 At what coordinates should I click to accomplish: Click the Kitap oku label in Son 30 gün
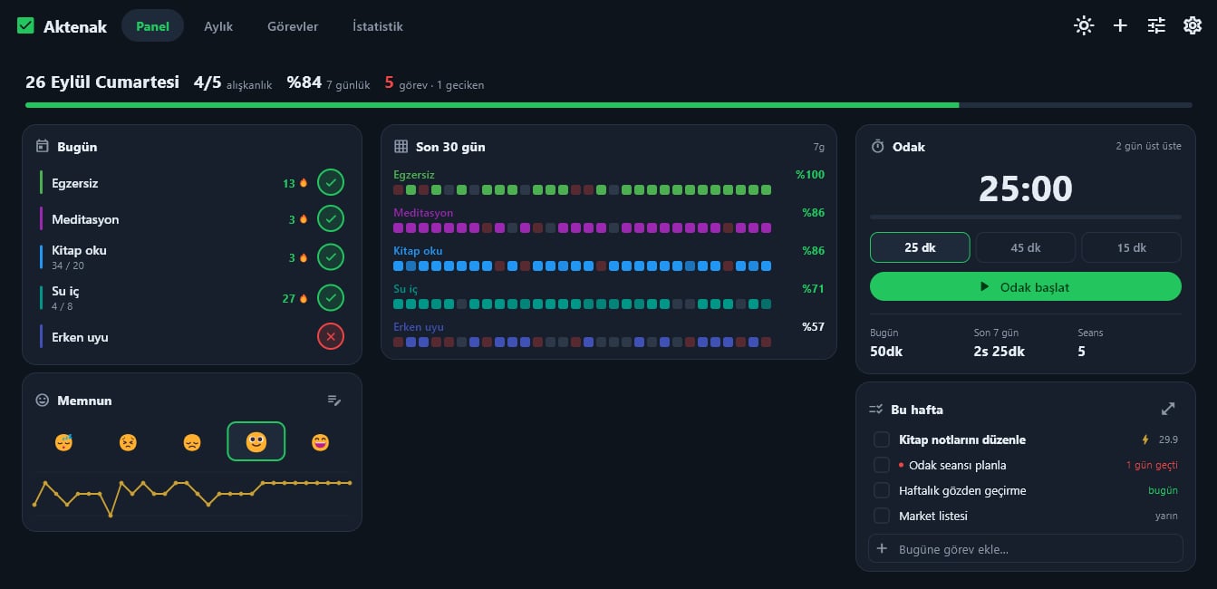point(418,250)
